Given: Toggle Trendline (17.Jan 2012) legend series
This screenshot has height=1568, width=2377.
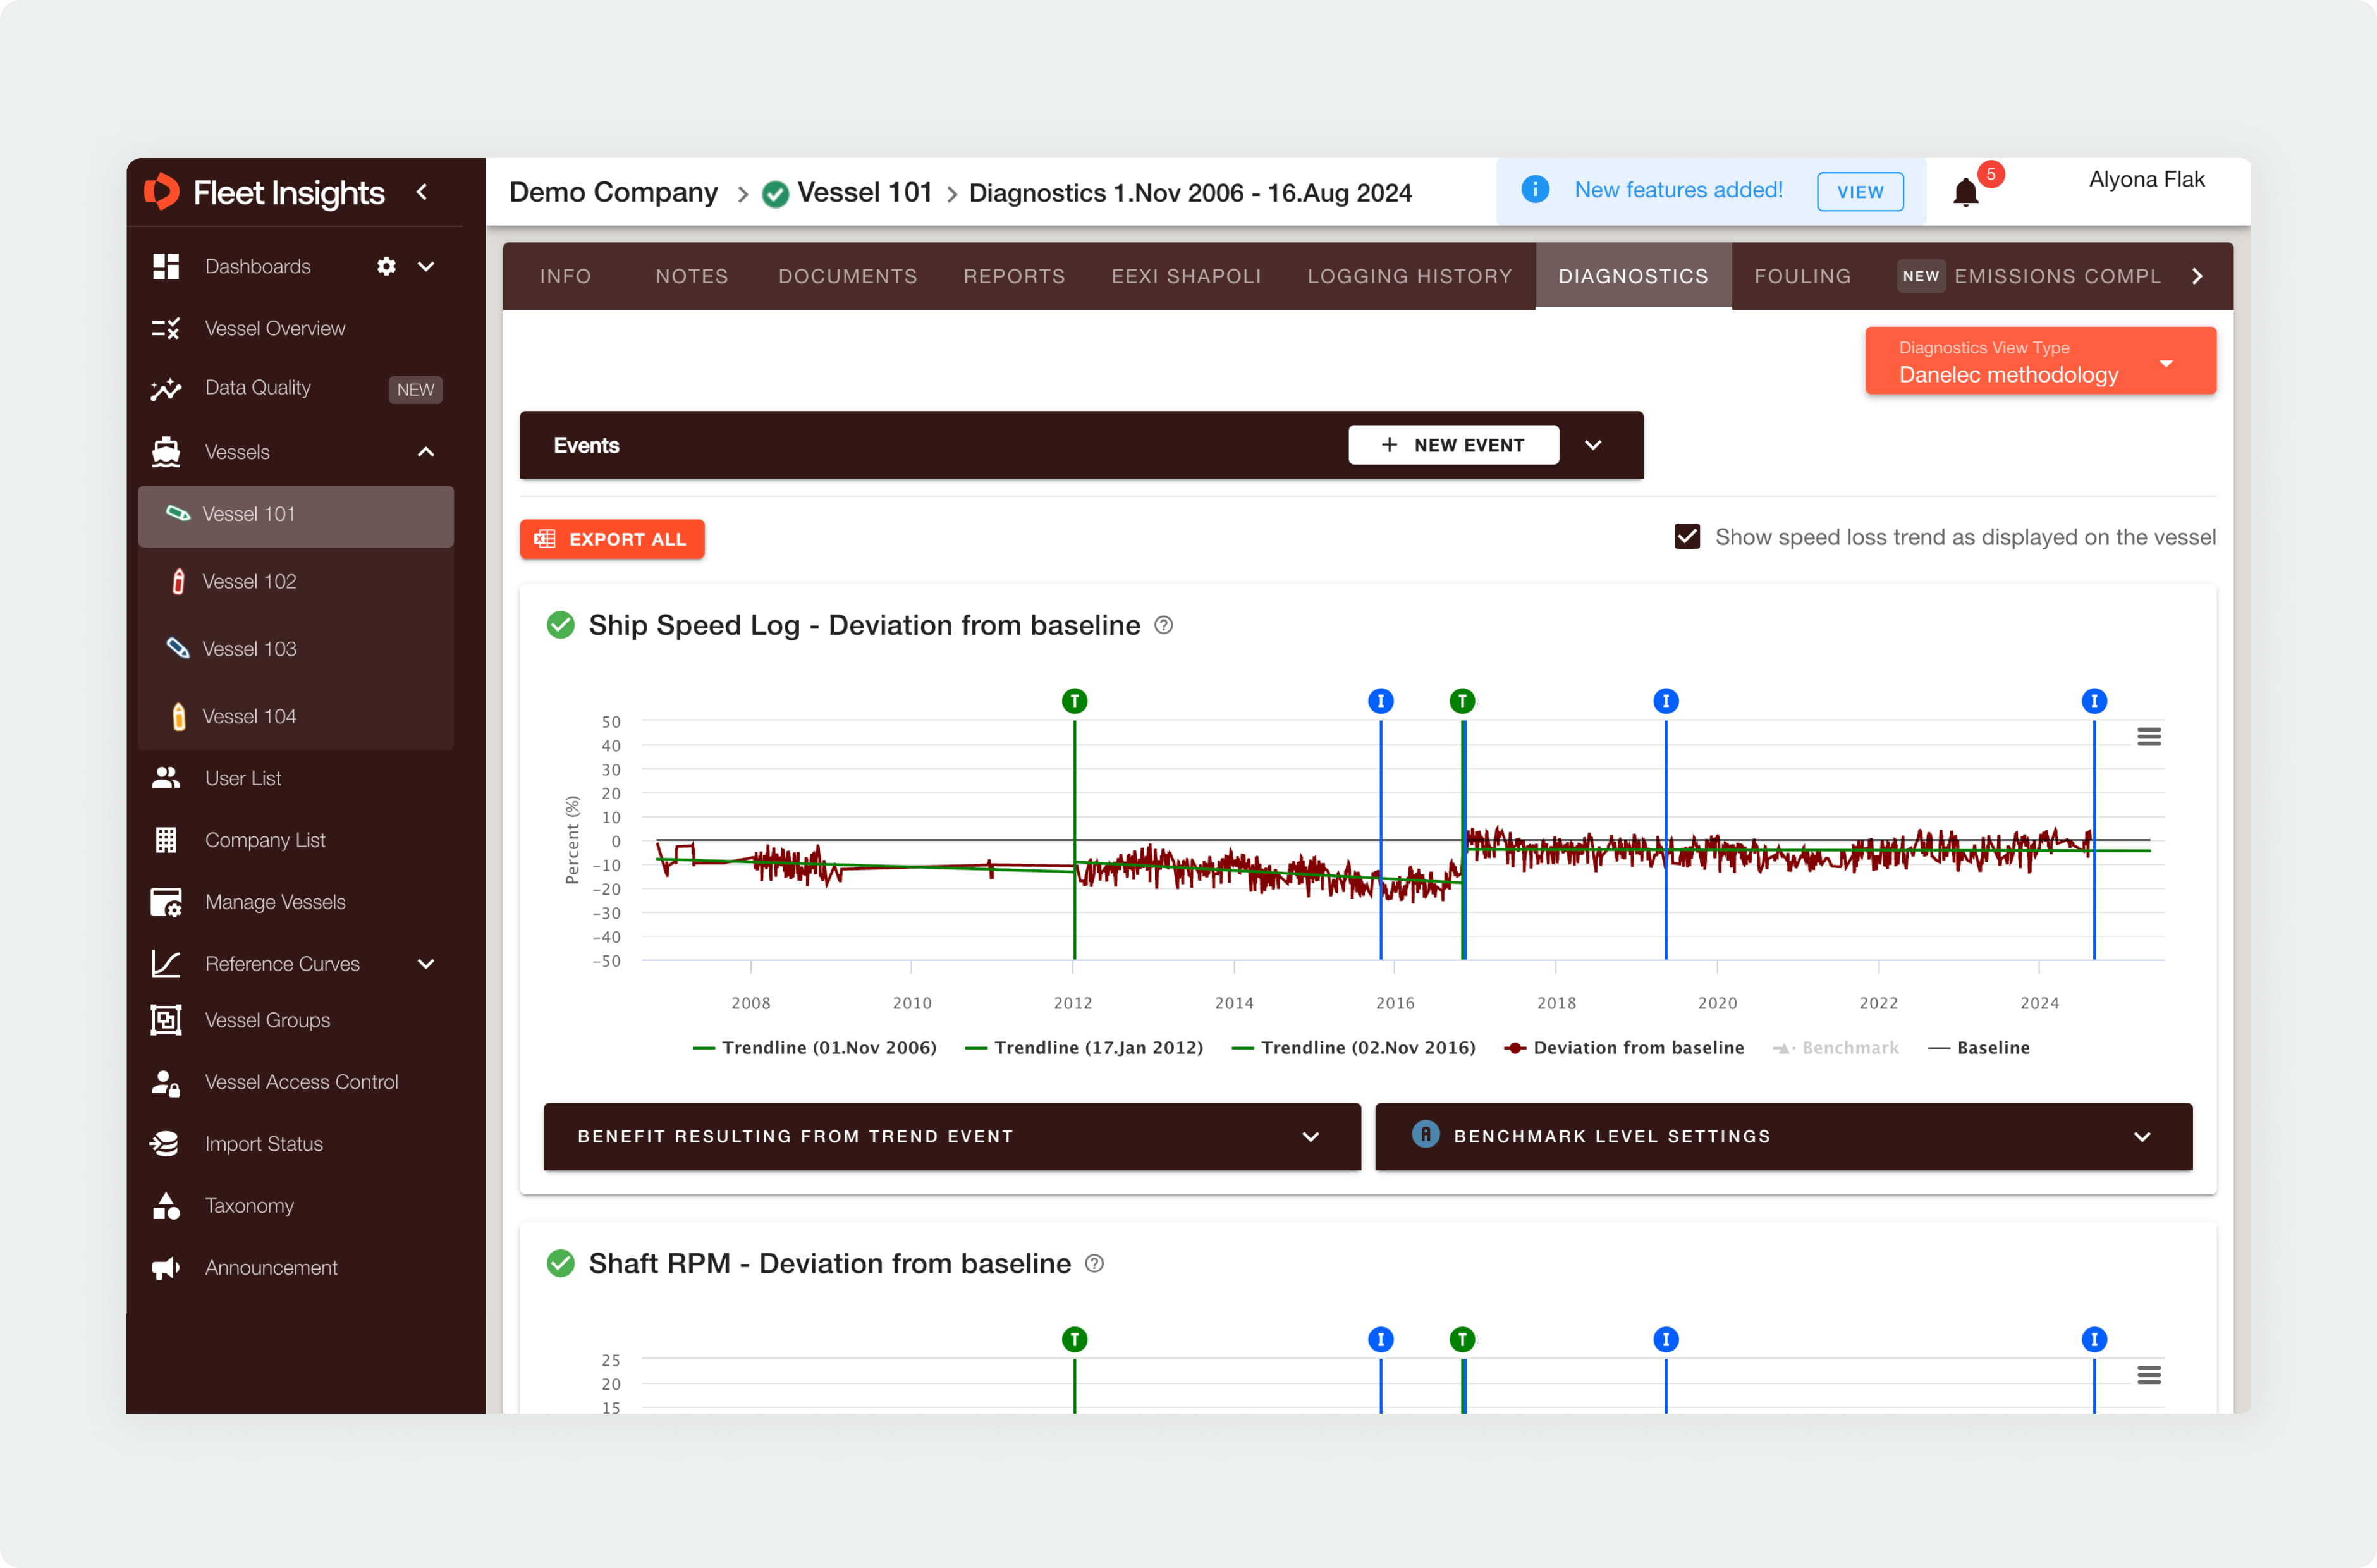Looking at the screenshot, I should tap(1084, 1047).
